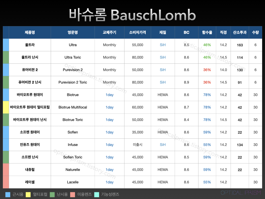
Task: Click the 소프렌 원데이 product cell
Action: [30, 132]
